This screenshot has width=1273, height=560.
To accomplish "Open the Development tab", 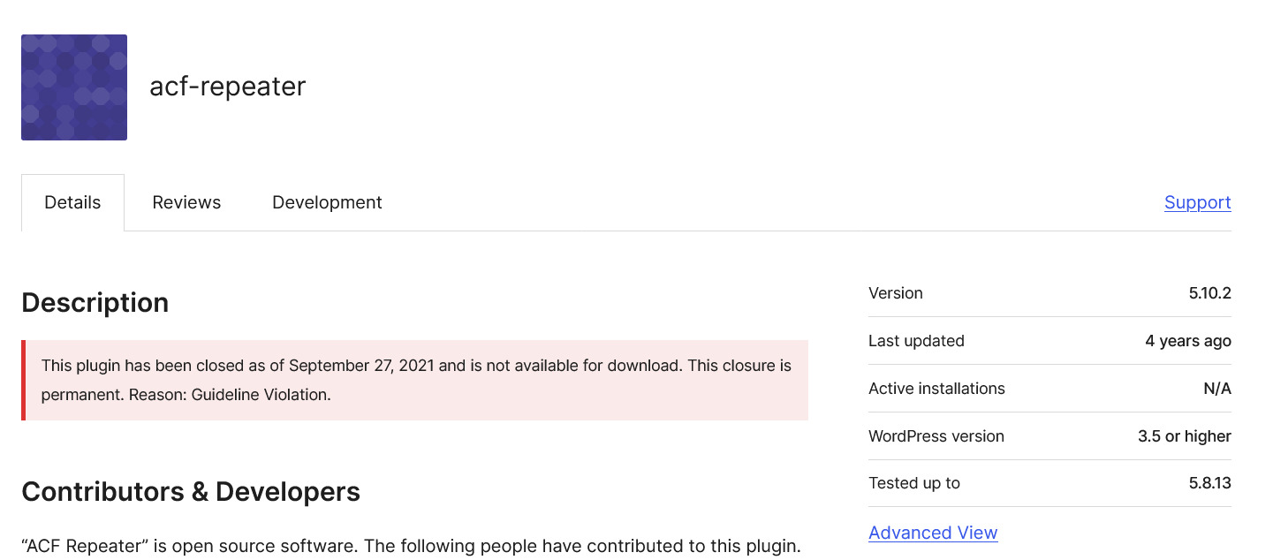I will (x=327, y=202).
